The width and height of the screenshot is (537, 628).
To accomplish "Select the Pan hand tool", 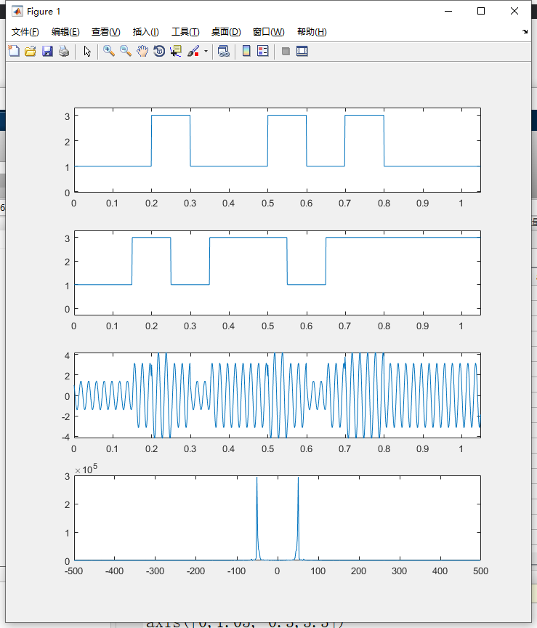I will click(x=142, y=51).
